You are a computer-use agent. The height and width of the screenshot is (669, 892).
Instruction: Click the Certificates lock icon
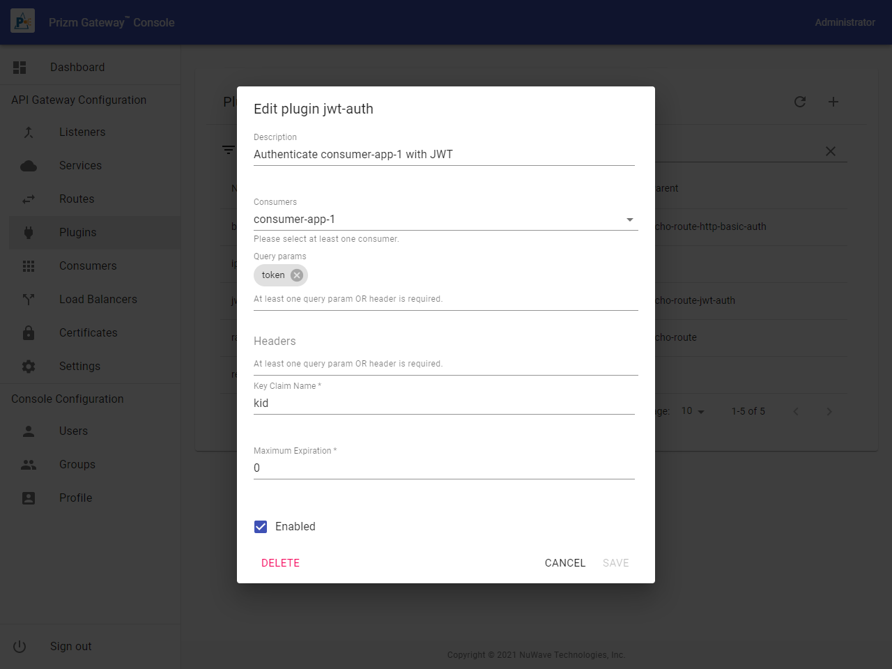click(x=29, y=333)
